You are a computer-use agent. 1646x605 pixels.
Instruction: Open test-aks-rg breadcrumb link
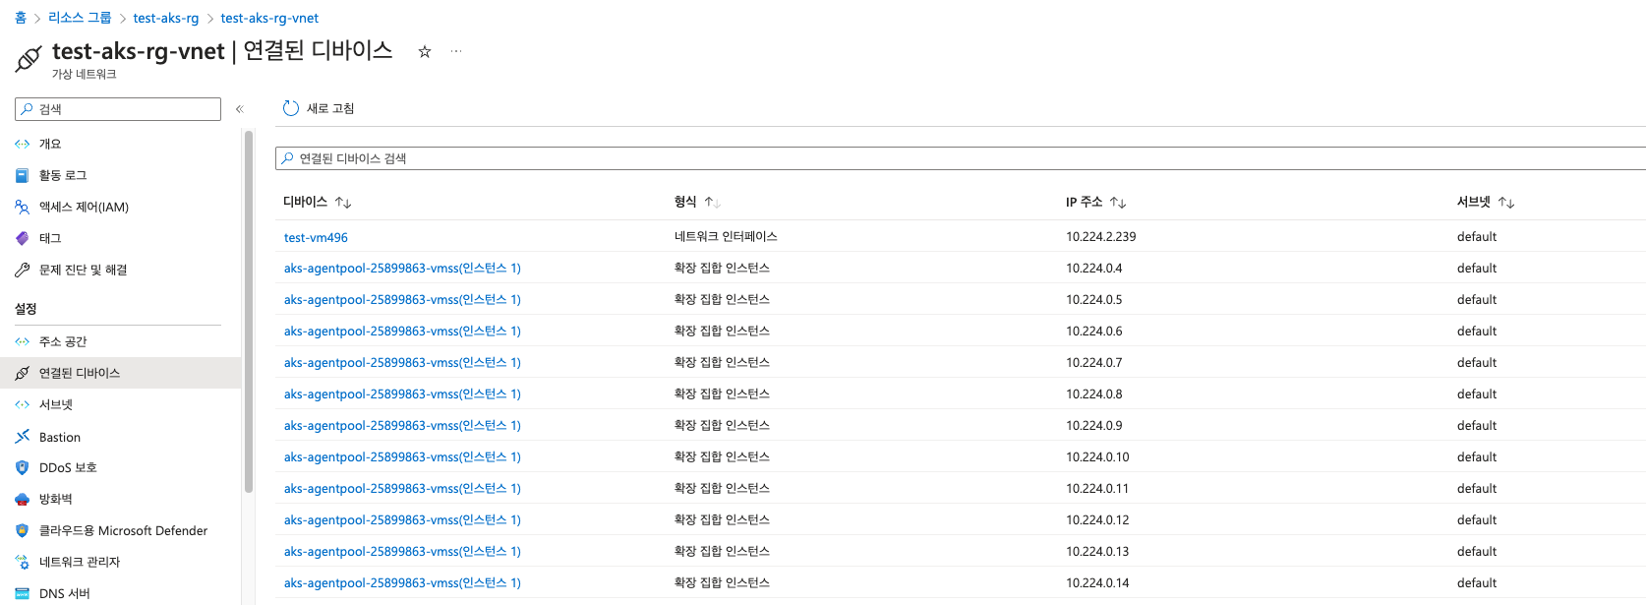(166, 18)
